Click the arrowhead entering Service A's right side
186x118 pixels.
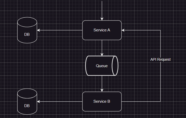coord(123,30)
